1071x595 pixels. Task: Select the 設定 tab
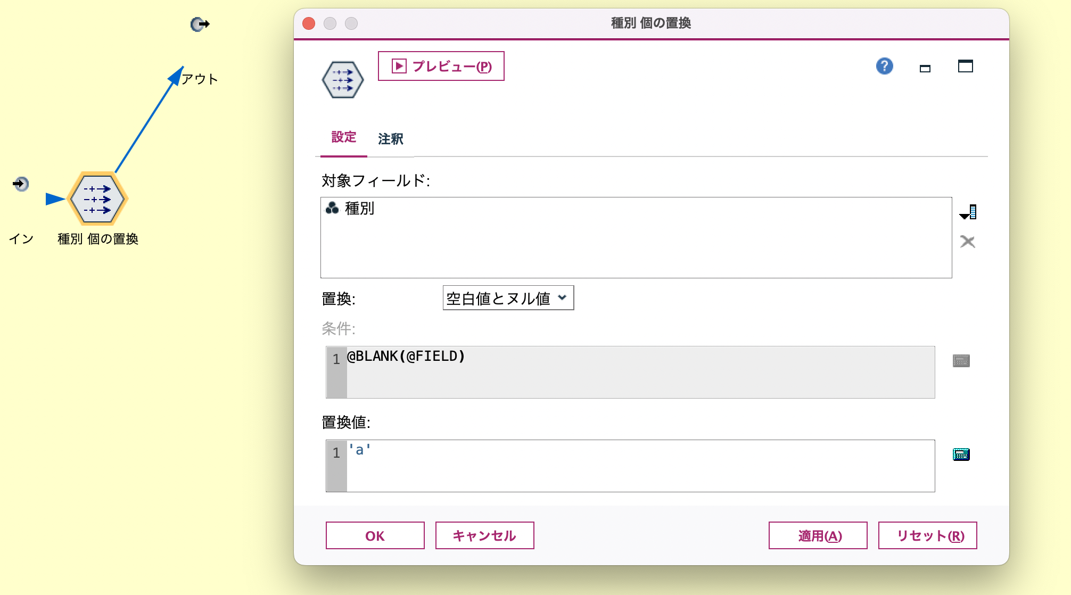pyautogui.click(x=342, y=138)
